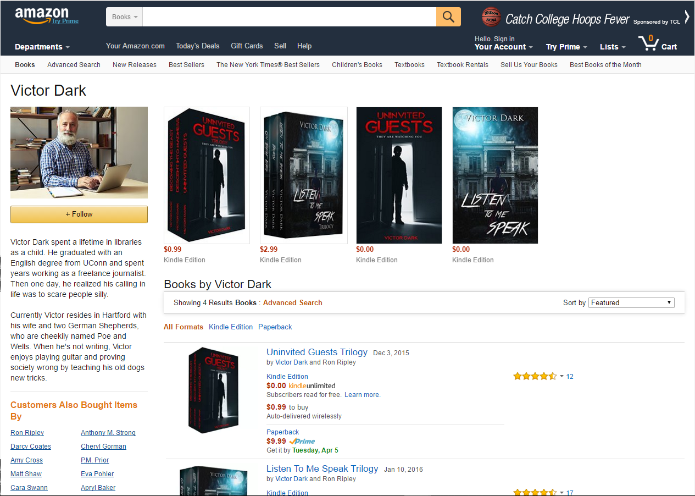This screenshot has width=695, height=496.
Task: Click the orange Advanced Search link
Action: pos(293,303)
